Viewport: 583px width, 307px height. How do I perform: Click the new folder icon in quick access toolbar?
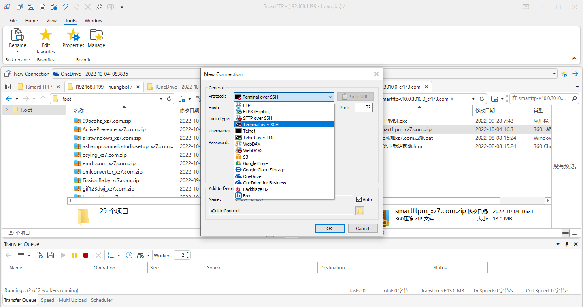click(54, 7)
